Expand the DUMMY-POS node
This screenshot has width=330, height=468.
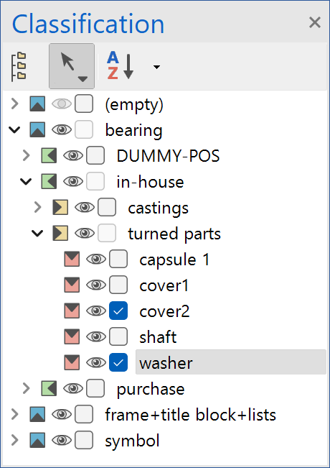27,155
